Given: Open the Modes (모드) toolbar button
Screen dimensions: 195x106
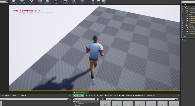Looking at the screenshot, I should click(x=32, y=2).
